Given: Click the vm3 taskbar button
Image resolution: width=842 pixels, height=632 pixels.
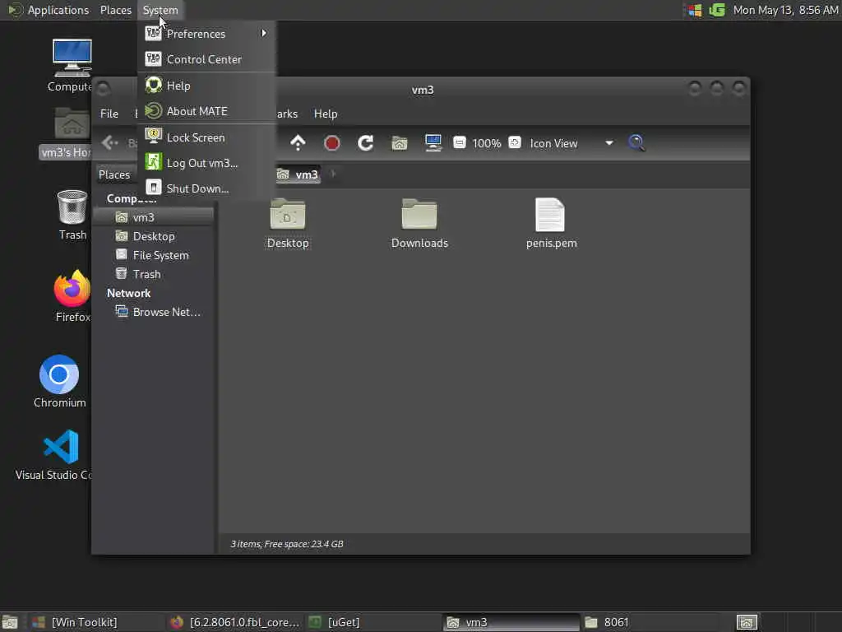Looking at the screenshot, I should (x=511, y=622).
